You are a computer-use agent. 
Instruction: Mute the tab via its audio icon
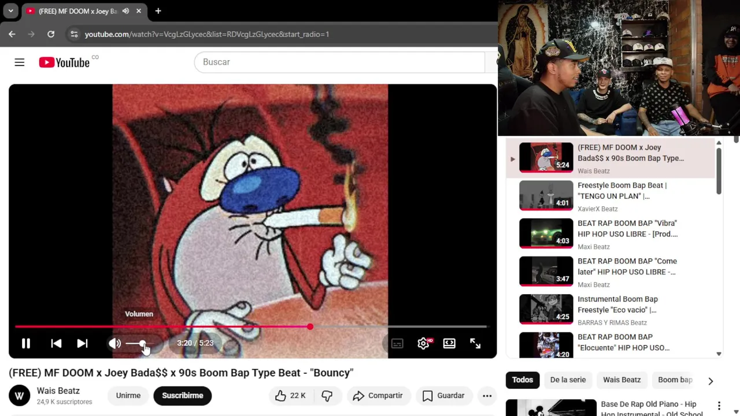point(125,11)
